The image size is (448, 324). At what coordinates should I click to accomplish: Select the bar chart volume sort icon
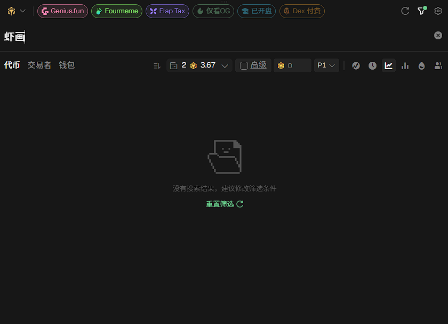(x=405, y=66)
